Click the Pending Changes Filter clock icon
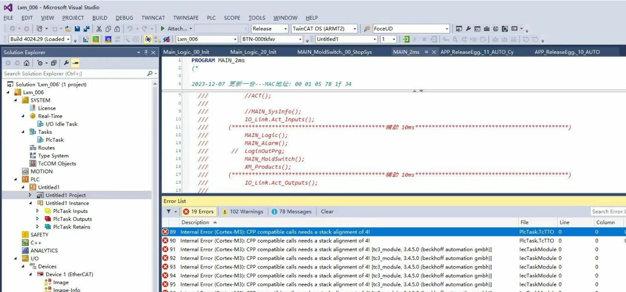The width and height of the screenshot is (626, 292). coord(40,63)
